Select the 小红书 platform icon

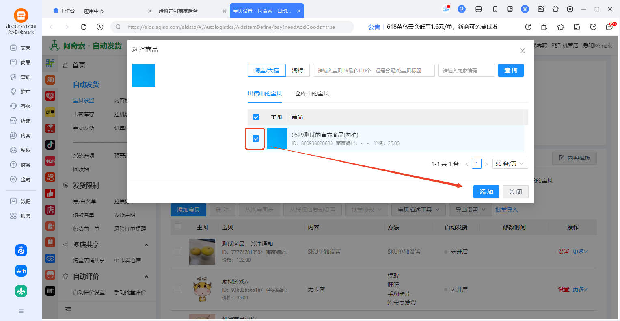(50, 161)
